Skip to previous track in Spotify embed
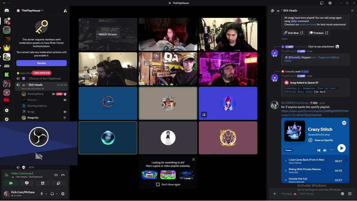357x201 pixels. (319, 150)
